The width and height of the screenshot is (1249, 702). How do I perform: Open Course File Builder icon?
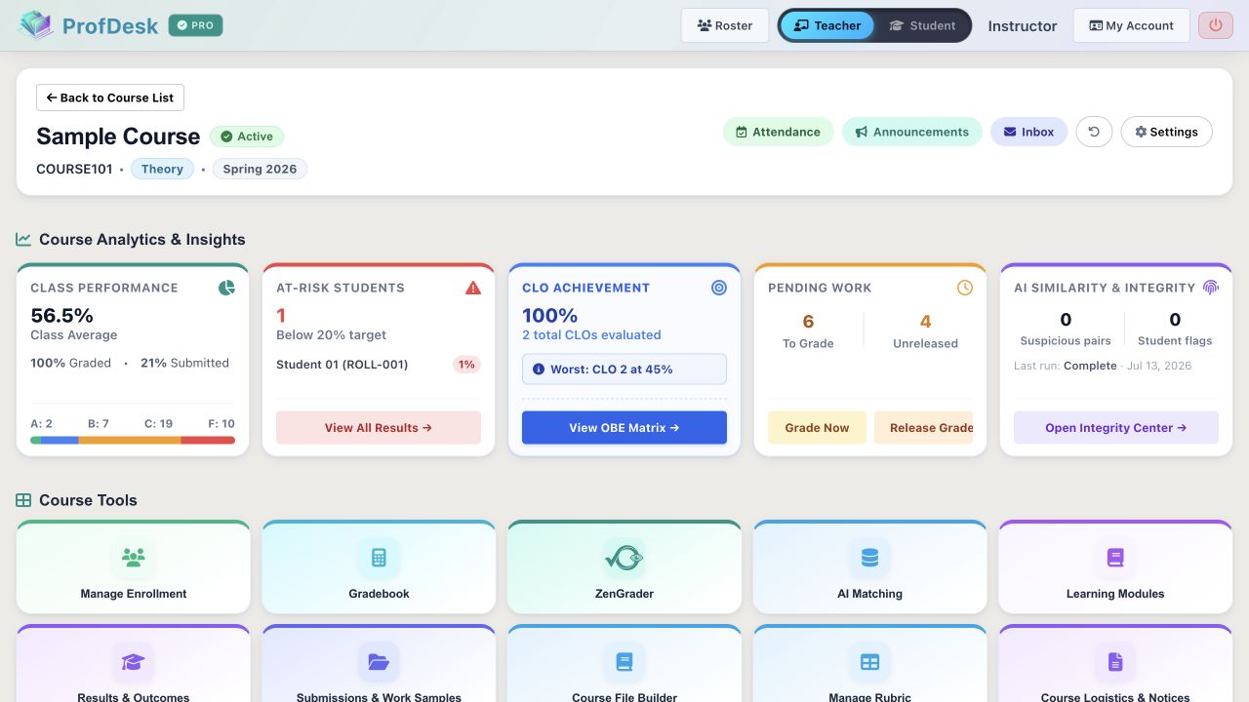624,662
